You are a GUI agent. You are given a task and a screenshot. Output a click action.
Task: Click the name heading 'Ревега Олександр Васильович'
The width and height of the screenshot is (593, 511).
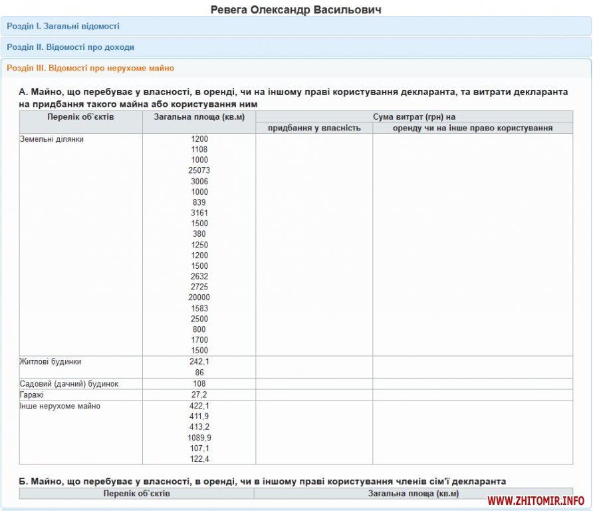pos(296,9)
